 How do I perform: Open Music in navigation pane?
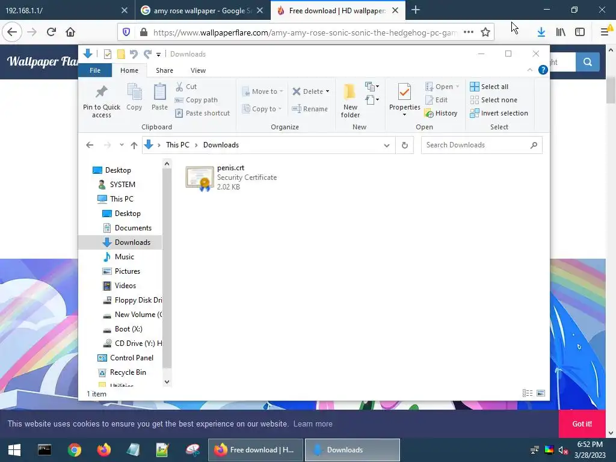click(x=124, y=257)
